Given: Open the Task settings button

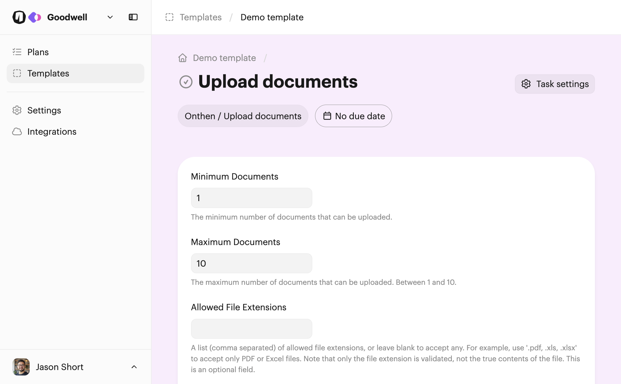Looking at the screenshot, I should coord(555,84).
